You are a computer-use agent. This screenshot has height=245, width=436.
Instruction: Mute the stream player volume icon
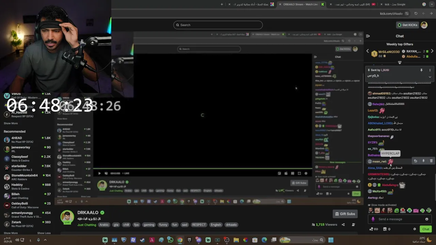click(106, 173)
